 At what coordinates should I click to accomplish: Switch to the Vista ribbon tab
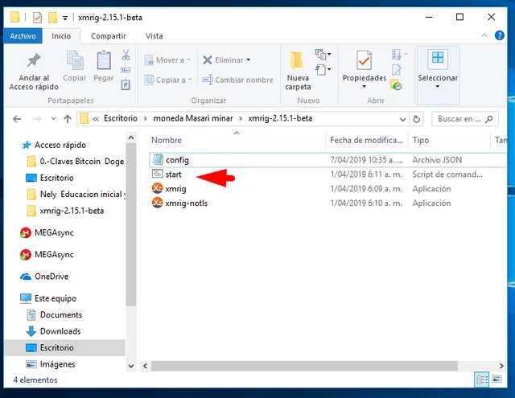coord(154,35)
